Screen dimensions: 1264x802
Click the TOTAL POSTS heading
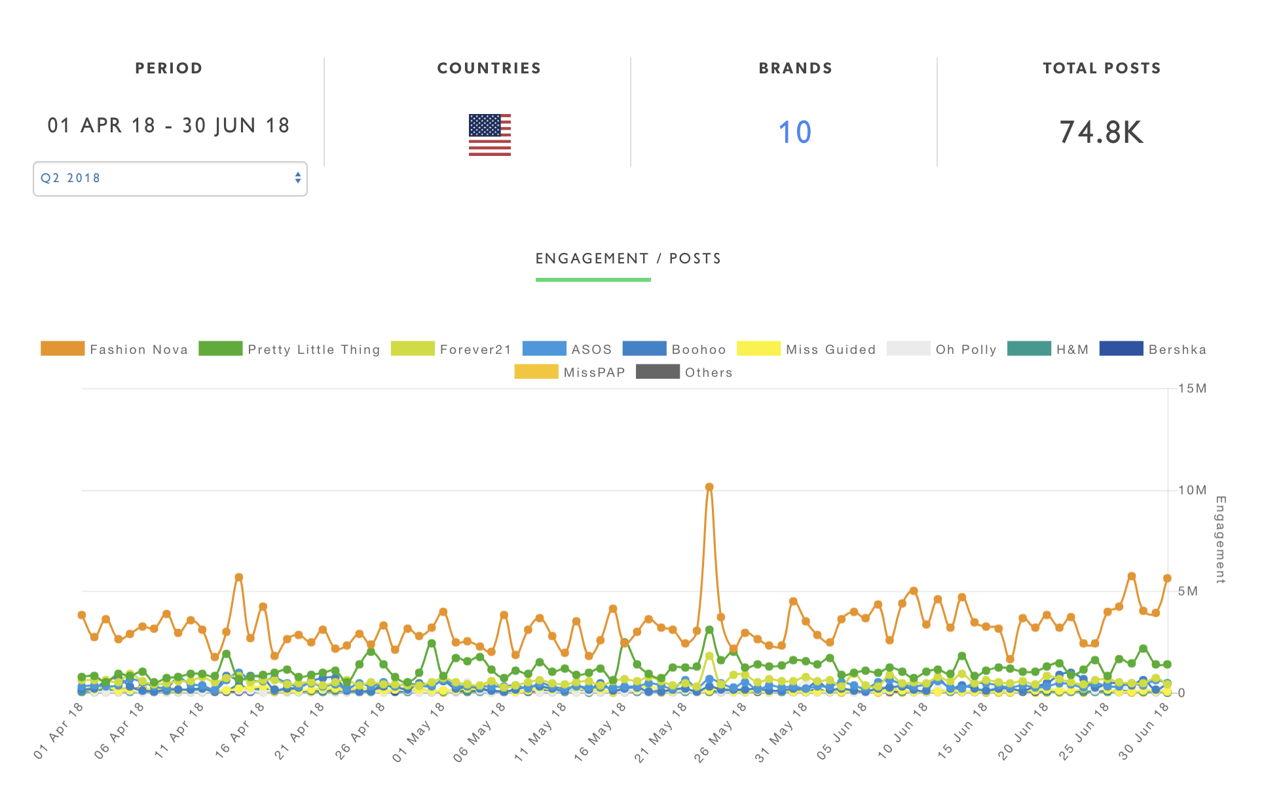point(1102,68)
